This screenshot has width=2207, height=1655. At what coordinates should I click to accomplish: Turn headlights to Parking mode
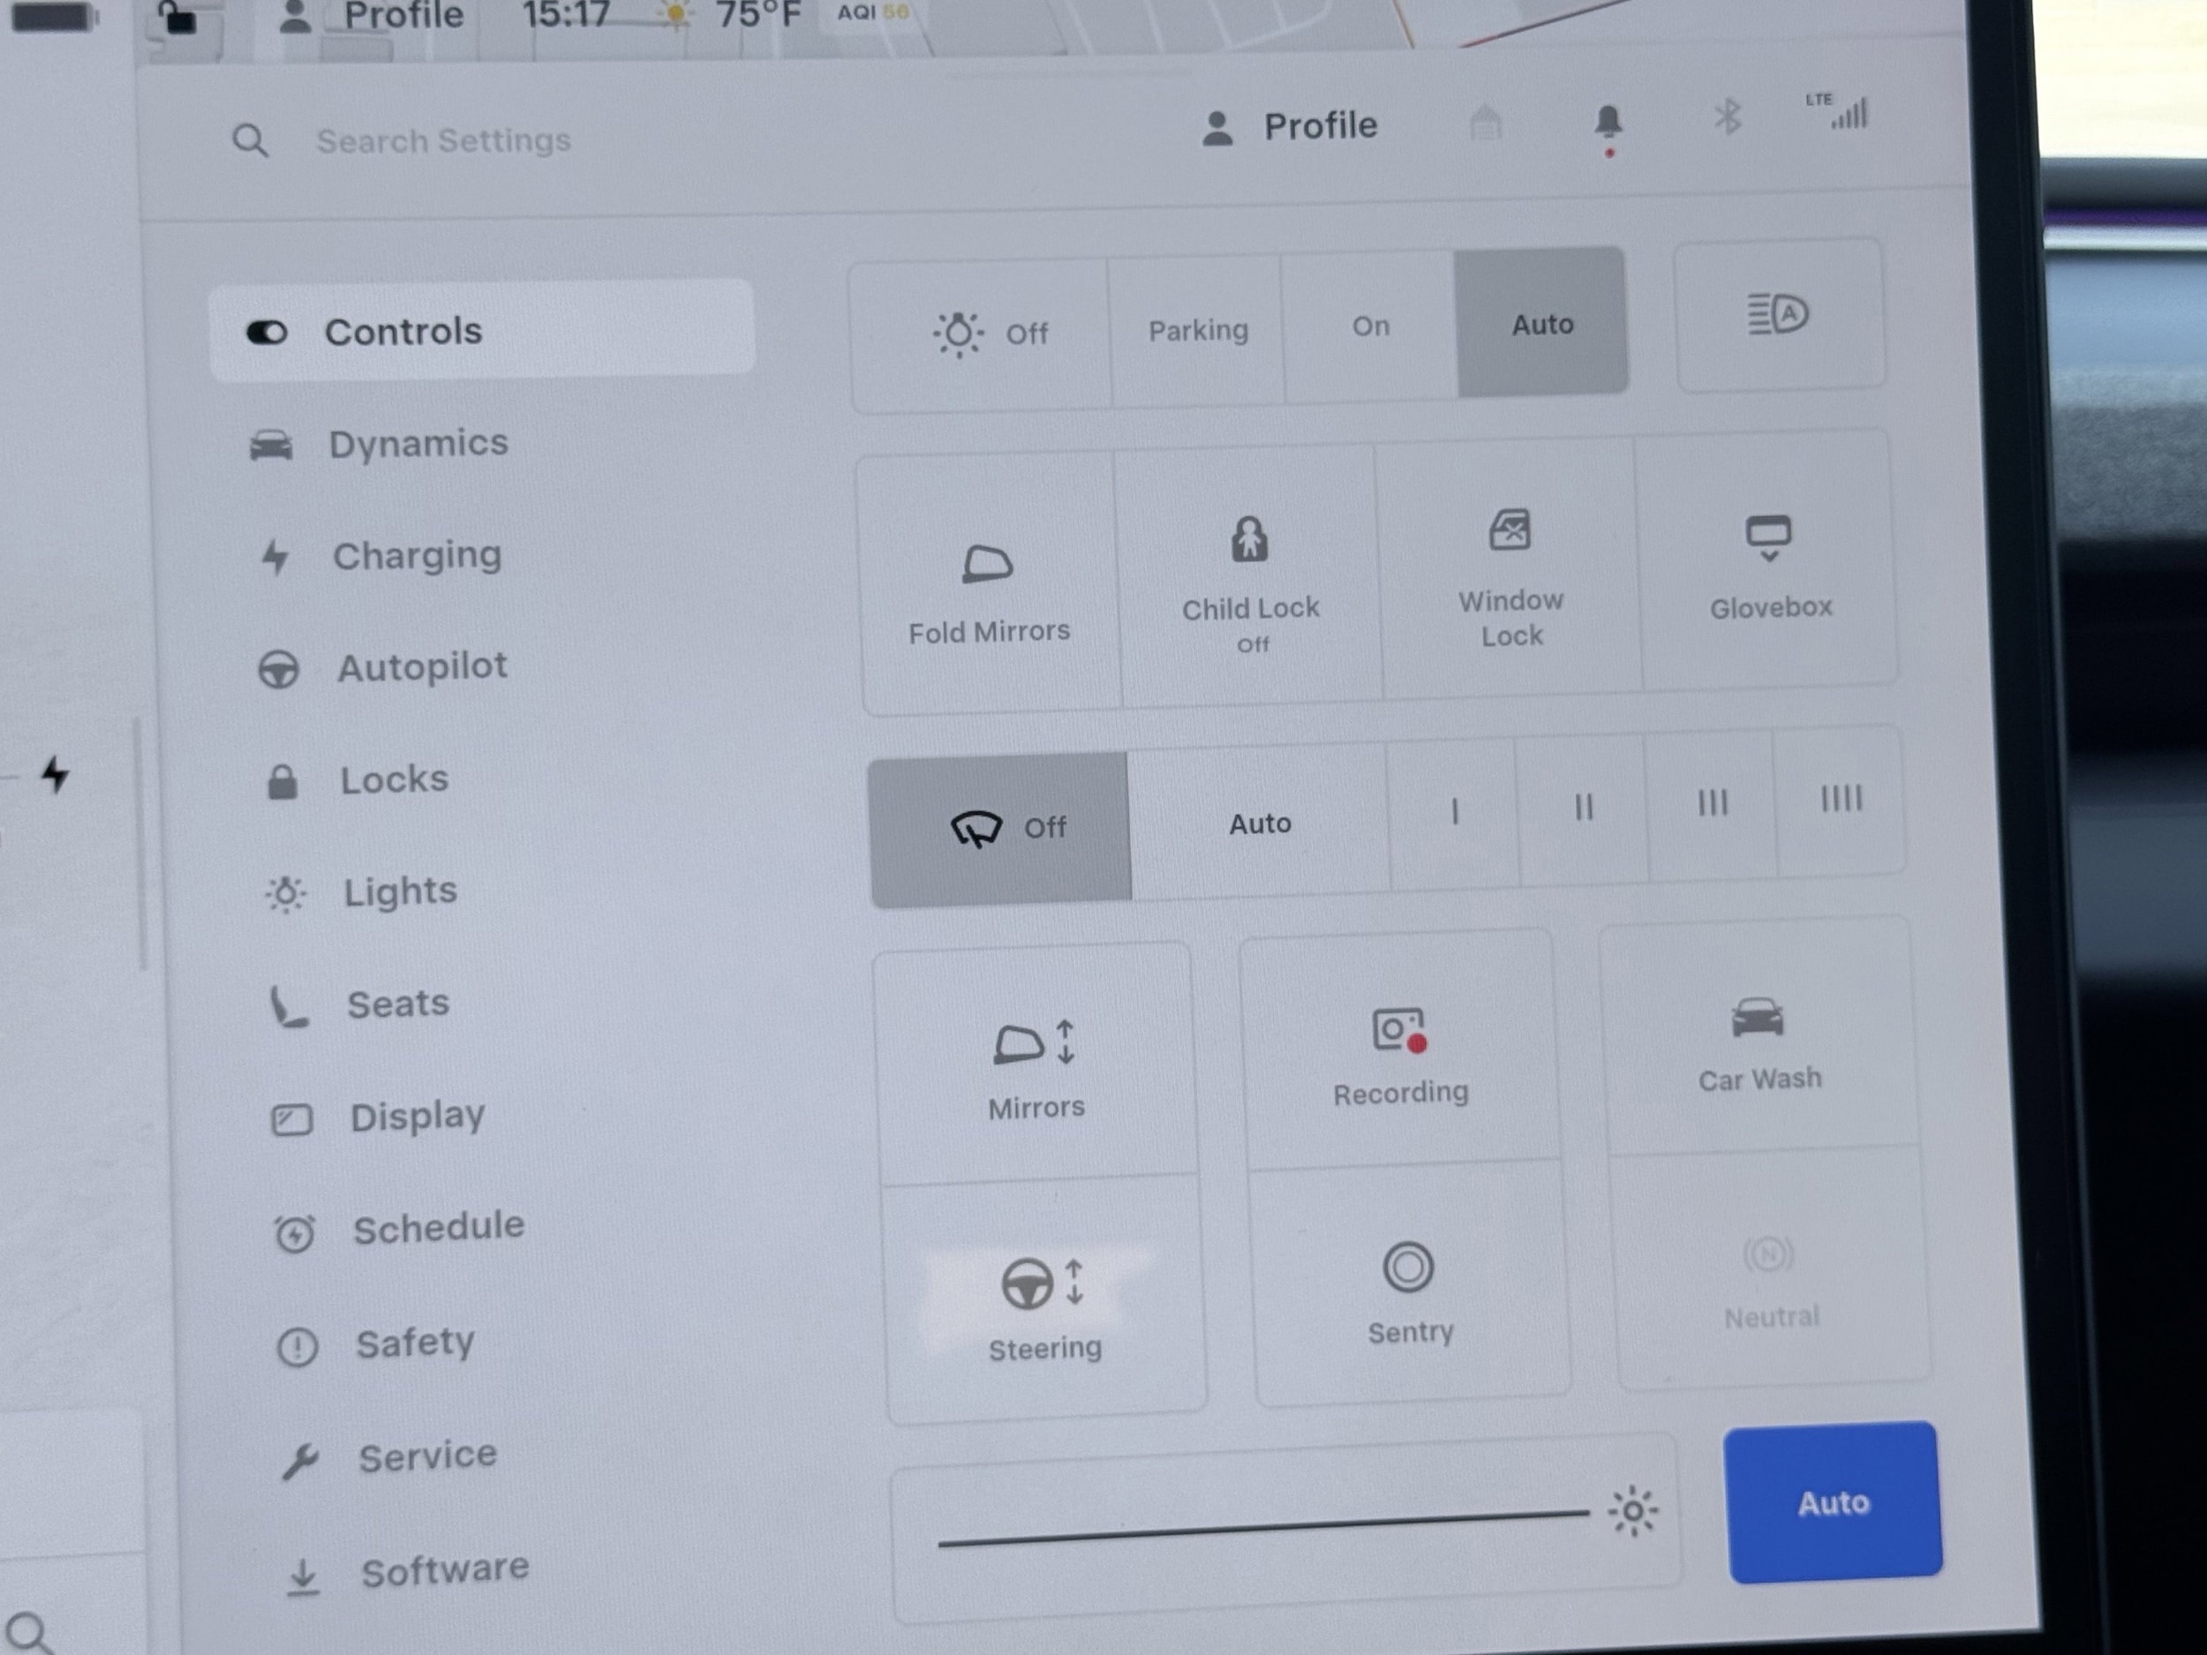coord(1197,331)
